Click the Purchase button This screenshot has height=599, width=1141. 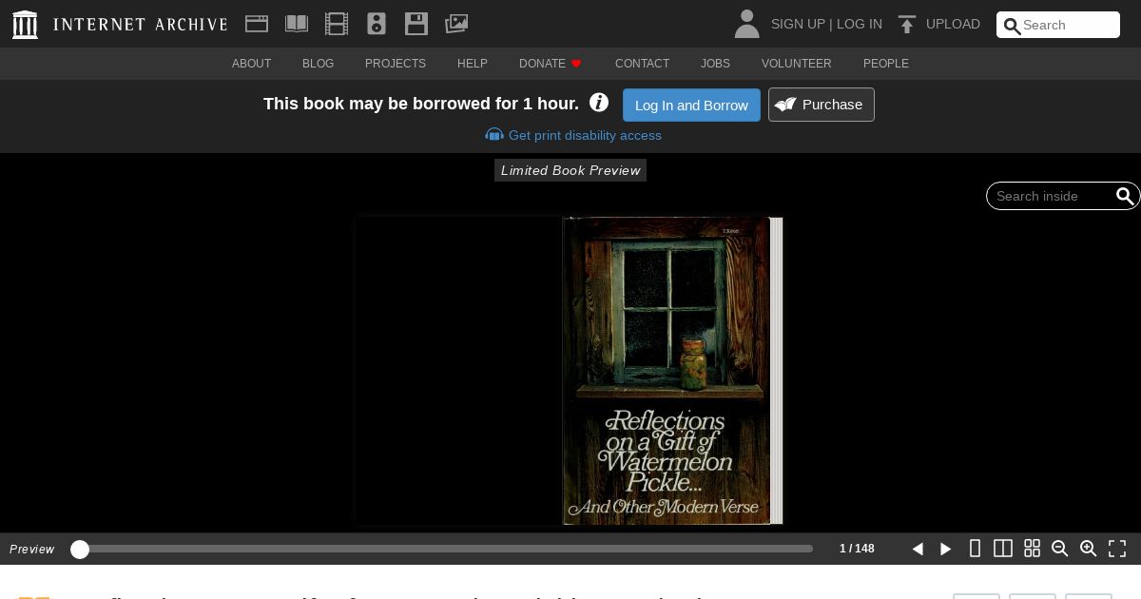822,105
